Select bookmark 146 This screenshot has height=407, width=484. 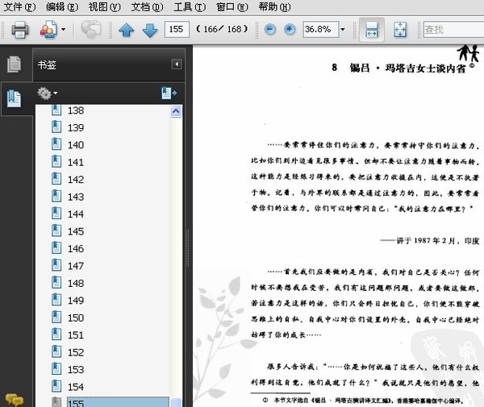click(76, 248)
